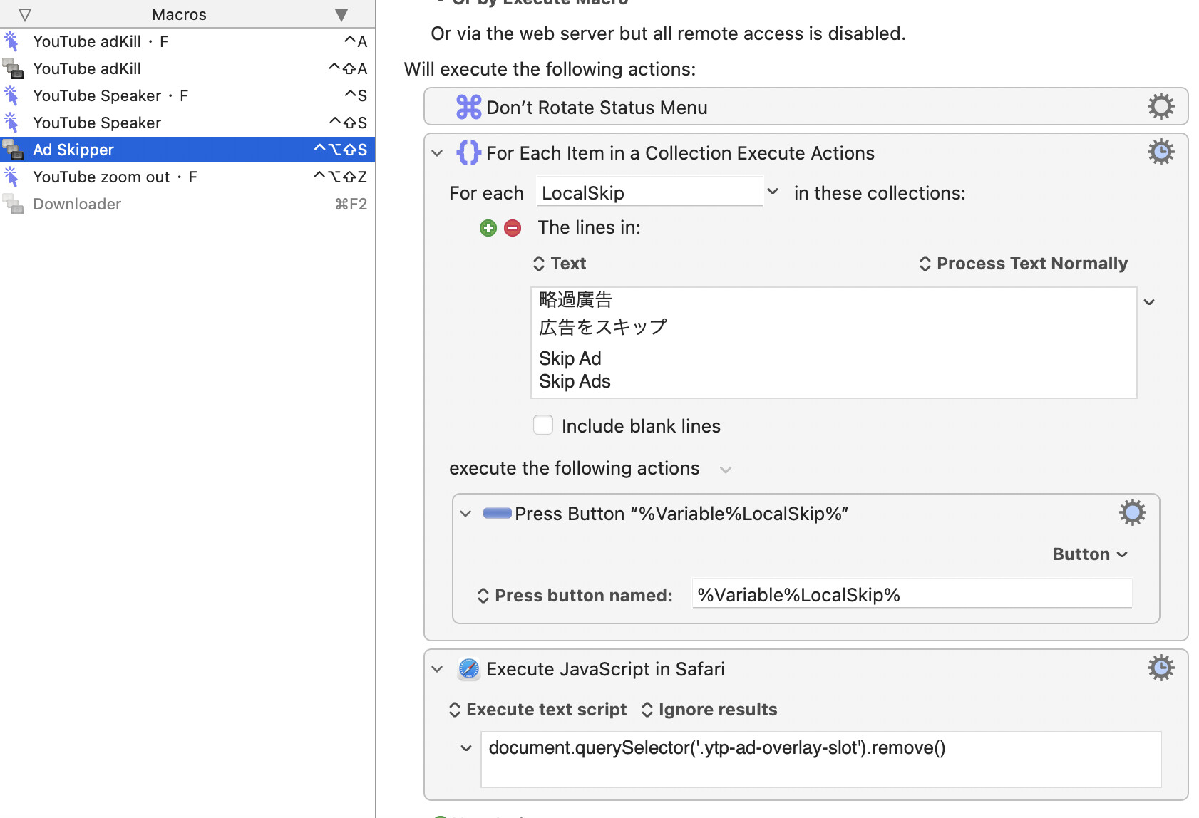
Task: Open gear menu for Press Button action
Action: (1132, 513)
